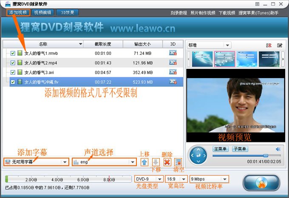289x198 pixels.
Task: Select the third menu template thumbnail
Action: pos(247,59)
